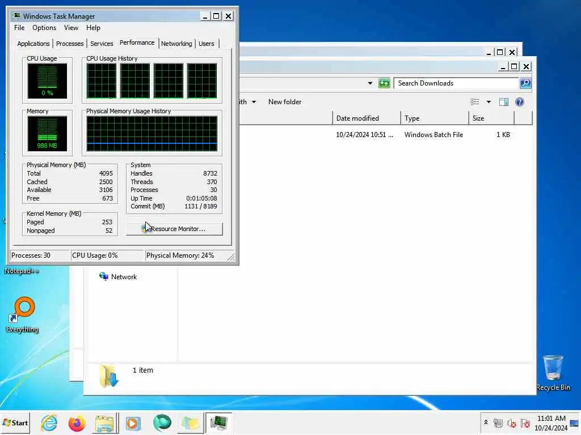
Task: Open Task Manager View menu
Action: pyautogui.click(x=71, y=28)
